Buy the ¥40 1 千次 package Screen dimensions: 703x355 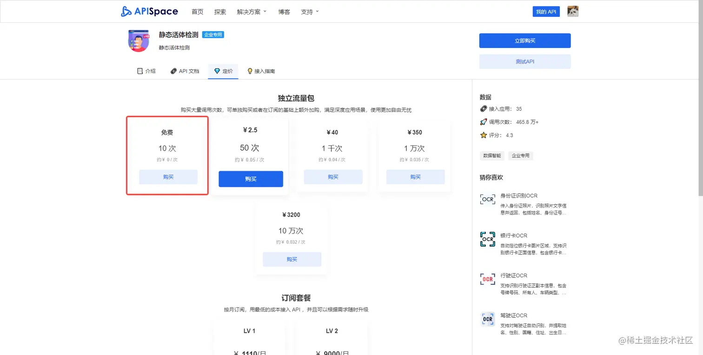click(x=333, y=177)
